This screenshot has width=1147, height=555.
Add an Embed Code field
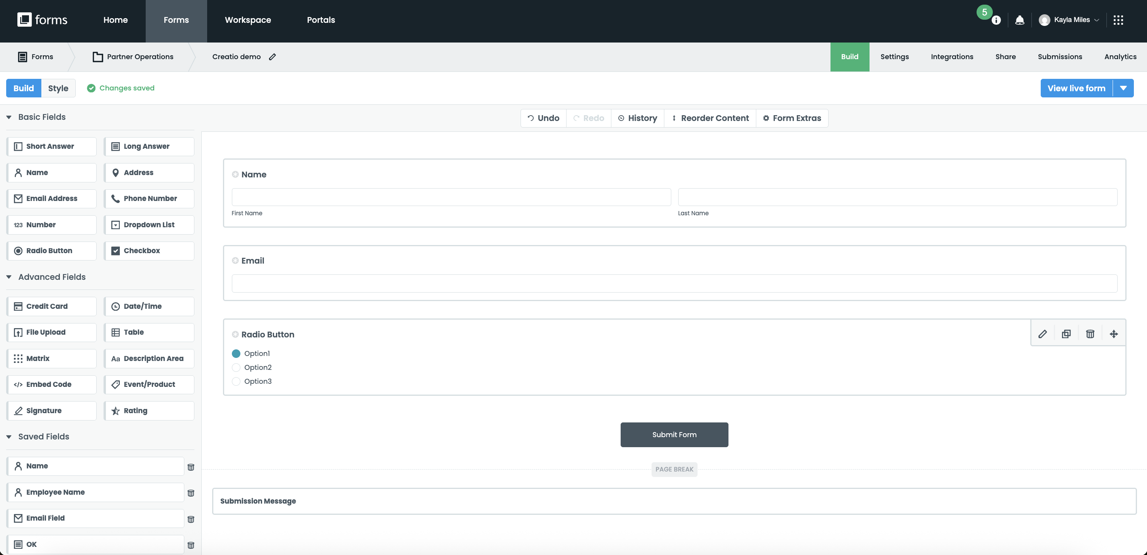pyautogui.click(x=52, y=385)
